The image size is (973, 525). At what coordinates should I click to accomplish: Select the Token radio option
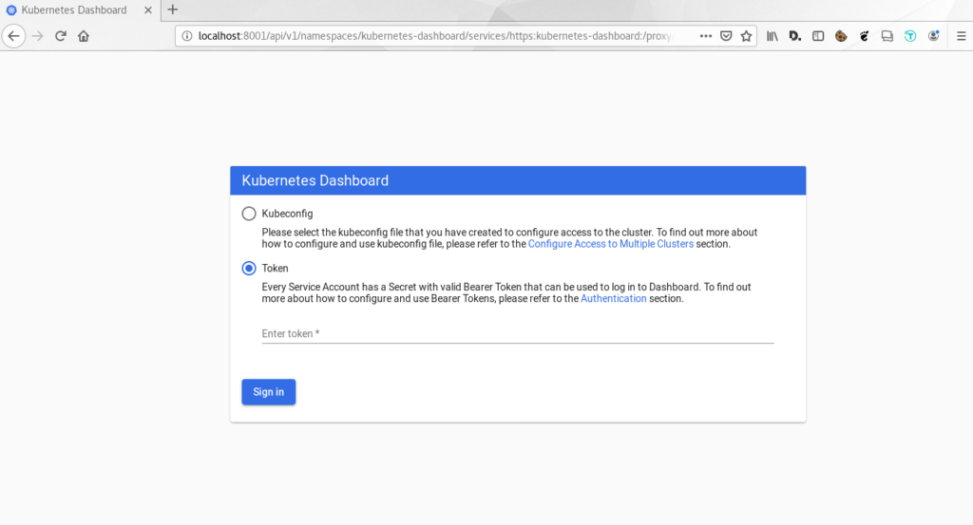click(x=249, y=269)
